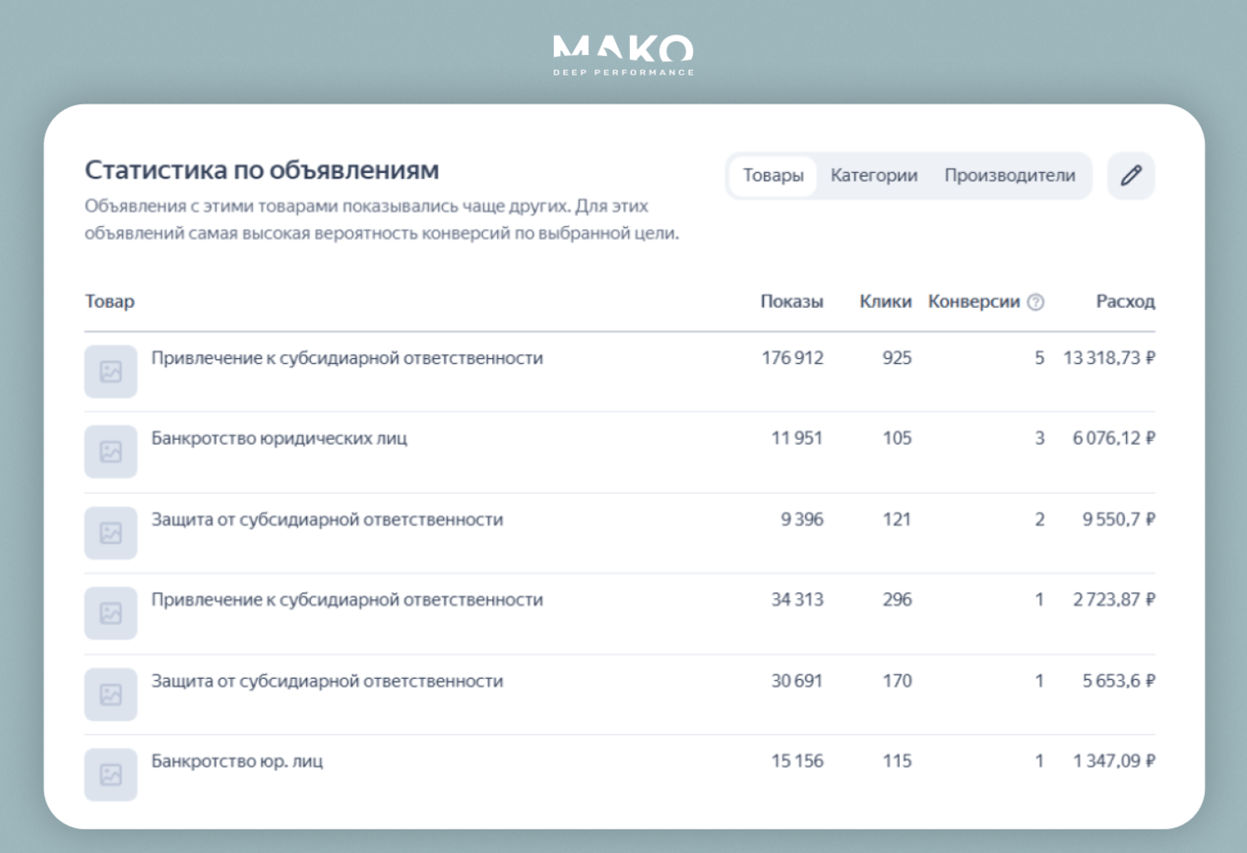Select the spend value 13 318,73 ₽
Viewport: 1247px width, 853px height.
[x=1109, y=358]
